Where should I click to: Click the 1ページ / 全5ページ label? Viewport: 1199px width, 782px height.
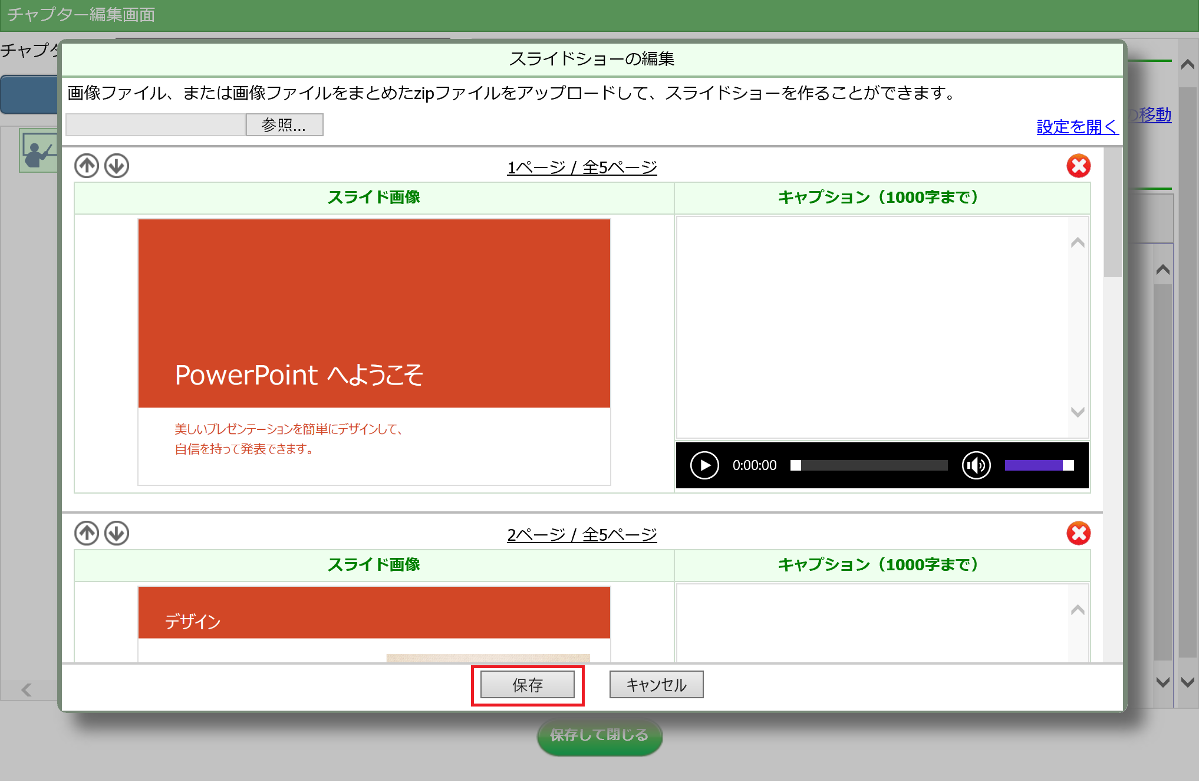coord(582,167)
